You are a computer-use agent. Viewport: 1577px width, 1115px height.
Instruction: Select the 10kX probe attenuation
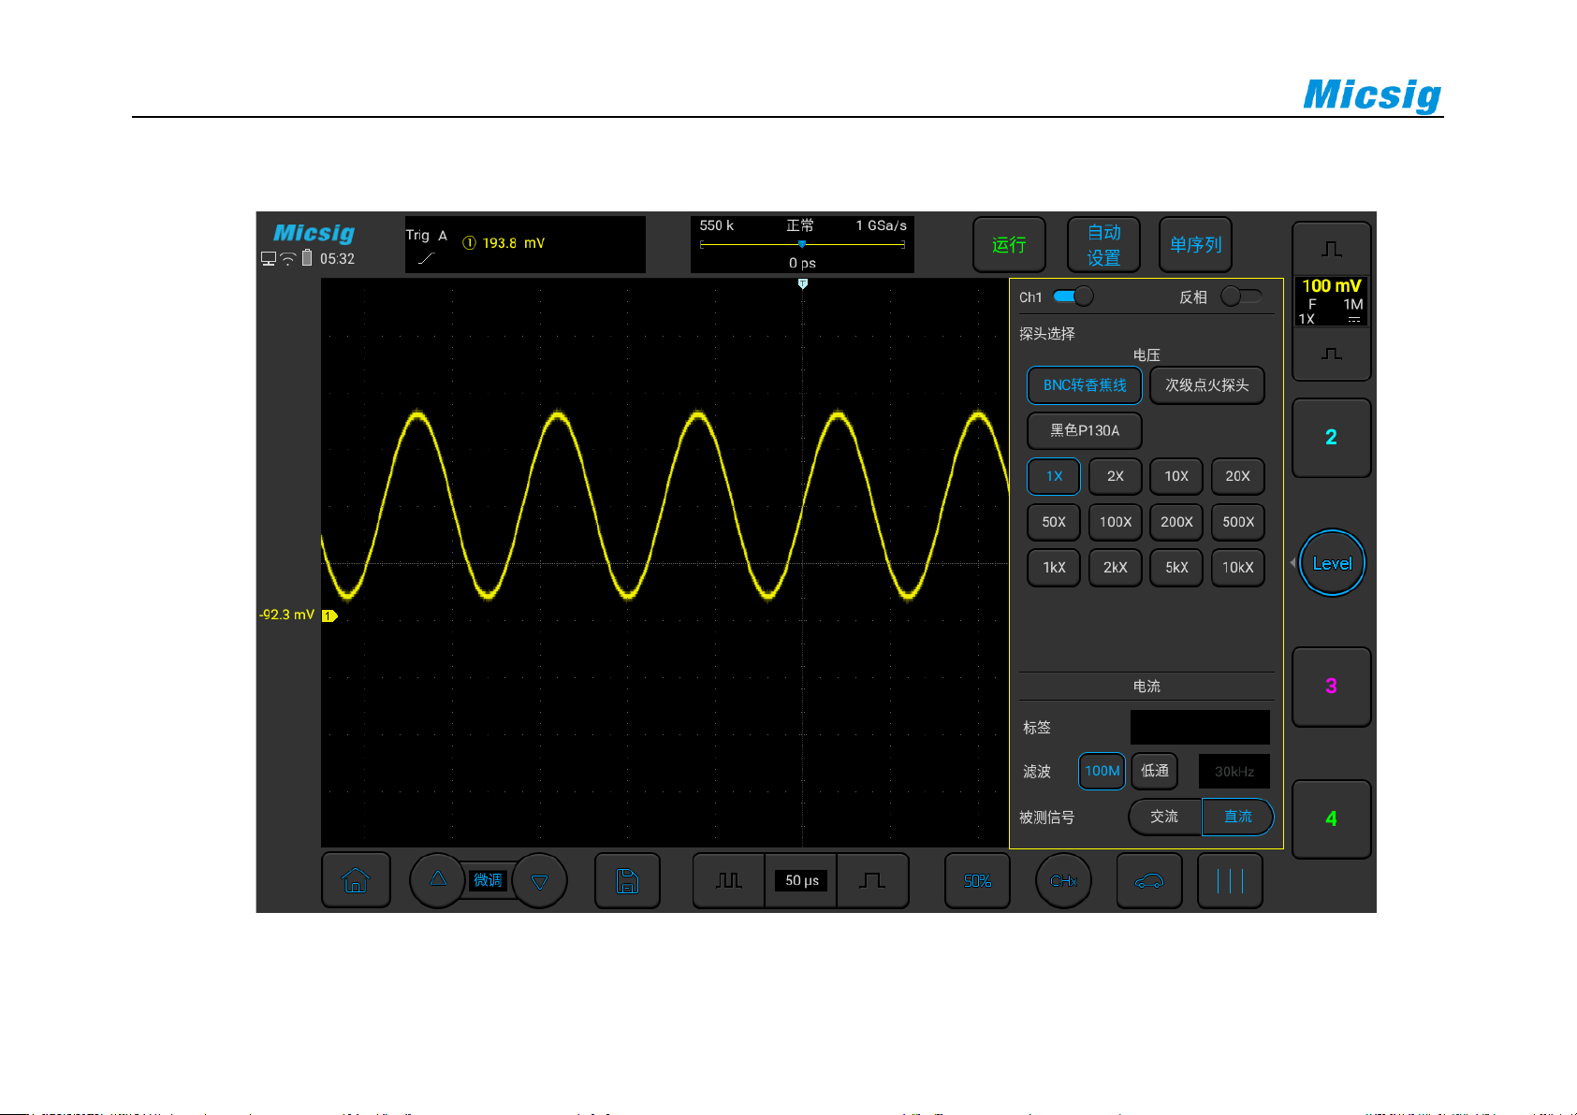click(x=1238, y=568)
